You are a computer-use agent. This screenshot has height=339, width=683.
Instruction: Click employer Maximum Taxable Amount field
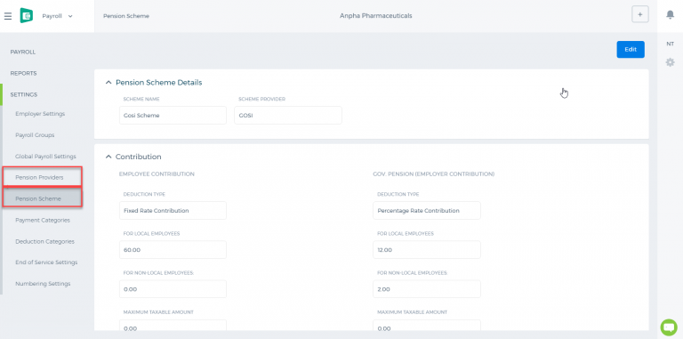tap(427, 326)
